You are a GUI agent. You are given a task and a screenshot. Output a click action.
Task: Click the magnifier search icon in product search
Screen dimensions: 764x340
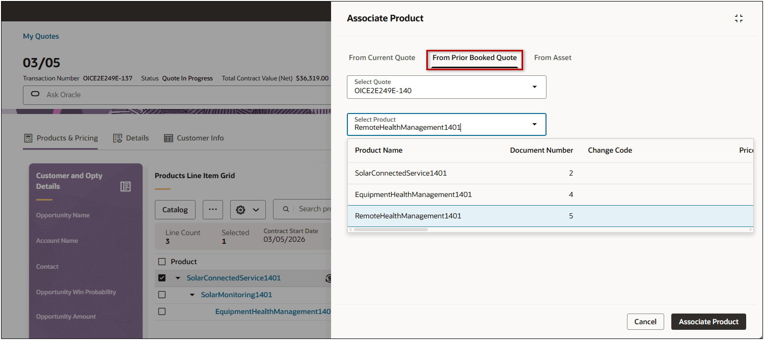coord(286,209)
